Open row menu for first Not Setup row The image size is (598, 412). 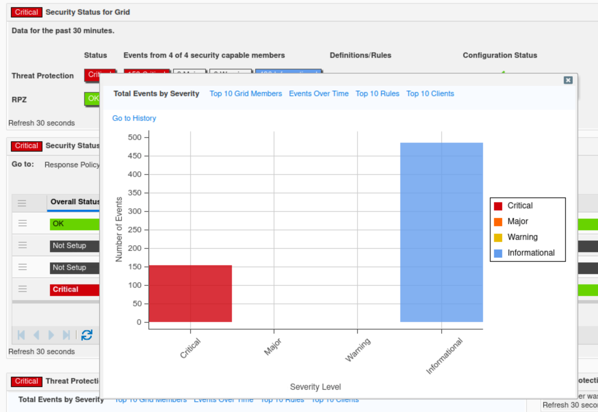coord(23,245)
